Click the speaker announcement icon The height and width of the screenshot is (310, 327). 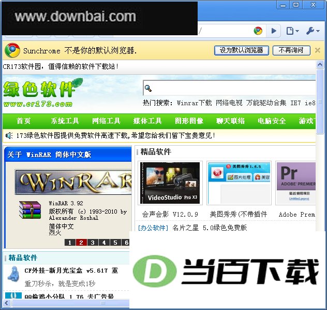pos(9,136)
